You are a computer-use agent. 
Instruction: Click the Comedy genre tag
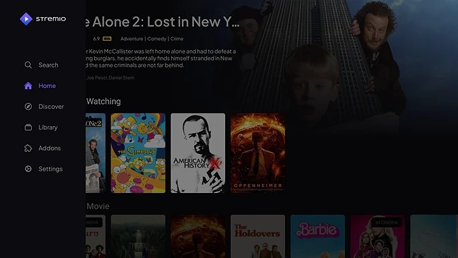[156, 39]
